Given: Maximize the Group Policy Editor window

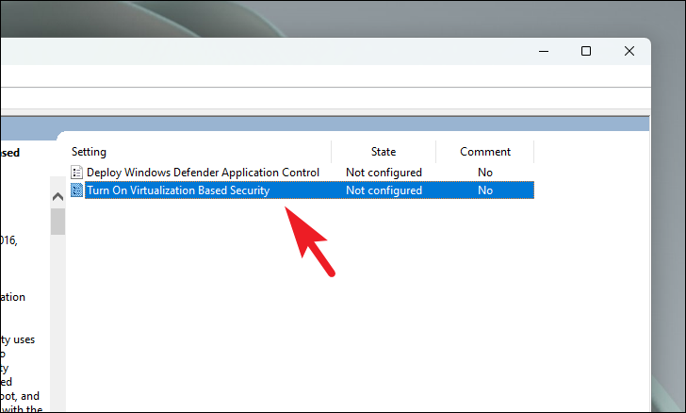Looking at the screenshot, I should 586,51.
